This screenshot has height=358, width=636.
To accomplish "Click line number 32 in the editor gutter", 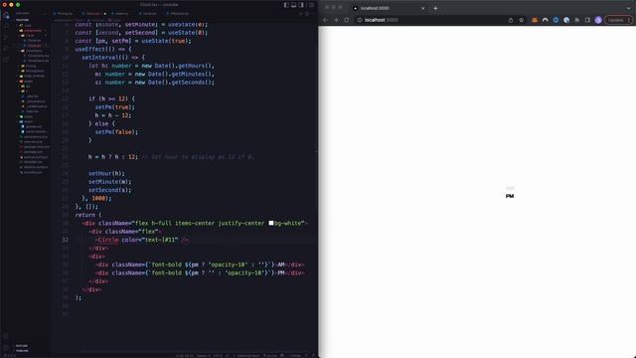I will coord(65,240).
